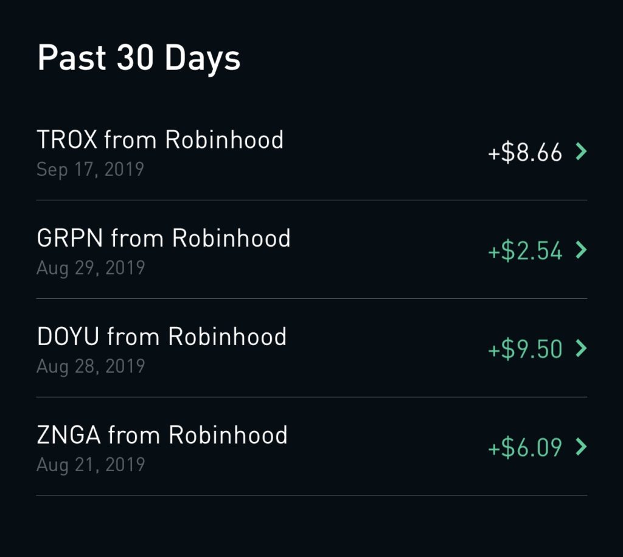The height and width of the screenshot is (557, 623).
Task: Click the Past 30 Days heading
Action: click(x=139, y=58)
